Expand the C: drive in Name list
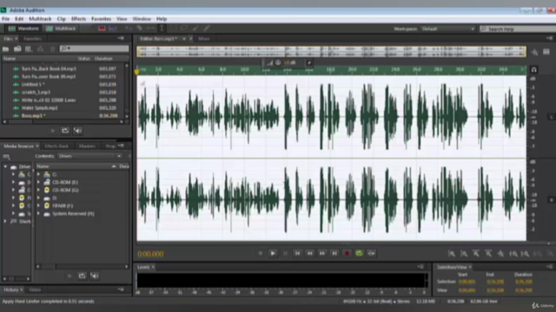Screen dimensions: 556x312 click(38, 174)
